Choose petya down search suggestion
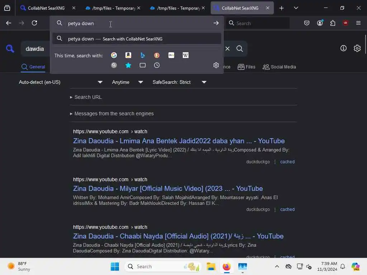 coord(137,39)
